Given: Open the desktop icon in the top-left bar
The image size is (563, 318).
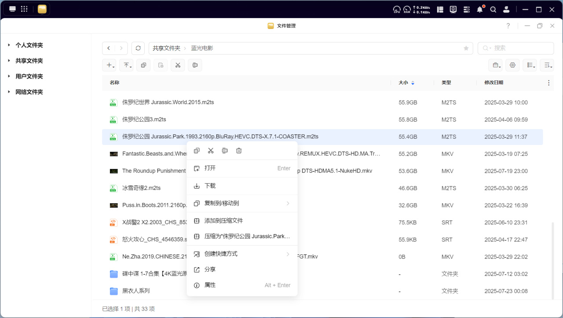Looking at the screenshot, I should click(12, 9).
